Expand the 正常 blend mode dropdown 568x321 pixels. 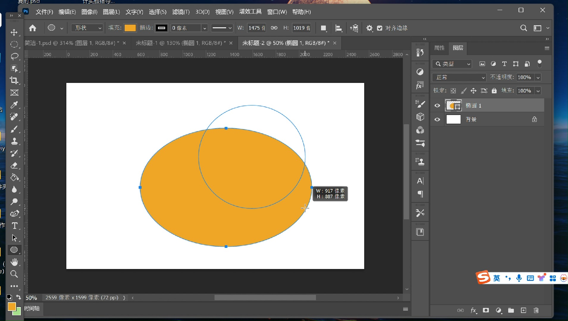pyautogui.click(x=459, y=77)
